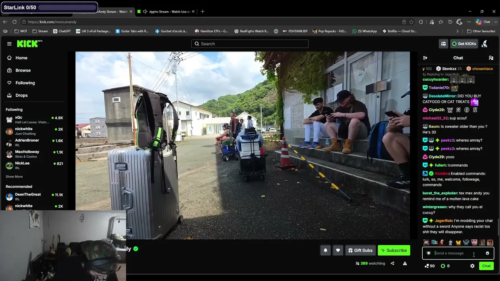The height and width of the screenshot is (281, 500).
Task: Reload the current page
Action: click(x=14, y=22)
